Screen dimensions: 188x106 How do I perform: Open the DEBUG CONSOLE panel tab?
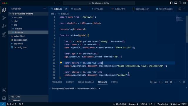click(x=85, y=82)
